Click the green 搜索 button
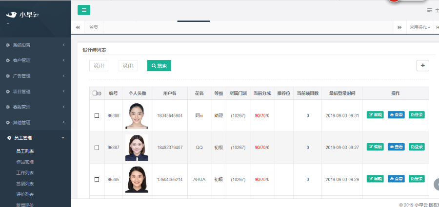439x207 pixels. (159, 65)
